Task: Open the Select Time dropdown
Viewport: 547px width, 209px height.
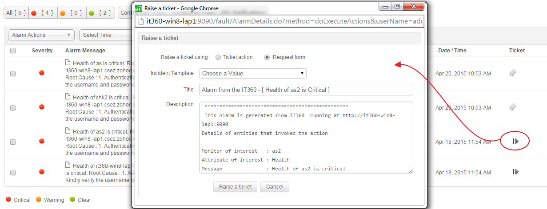Action: (x=104, y=35)
